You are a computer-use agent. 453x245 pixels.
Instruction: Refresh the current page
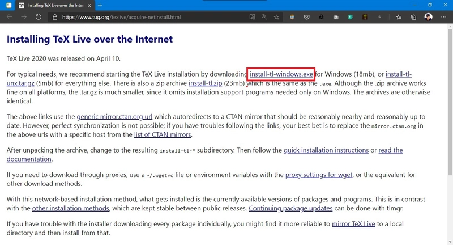pyautogui.click(x=38, y=17)
